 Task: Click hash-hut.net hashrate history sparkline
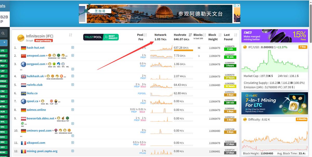pos(161,48)
